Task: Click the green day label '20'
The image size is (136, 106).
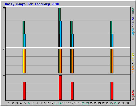Action: click(84, 103)
